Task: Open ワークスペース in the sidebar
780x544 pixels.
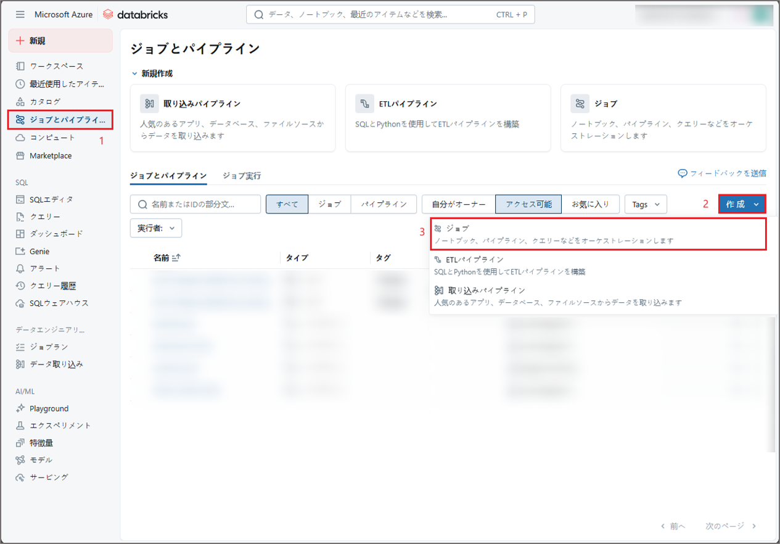Action: [60, 66]
